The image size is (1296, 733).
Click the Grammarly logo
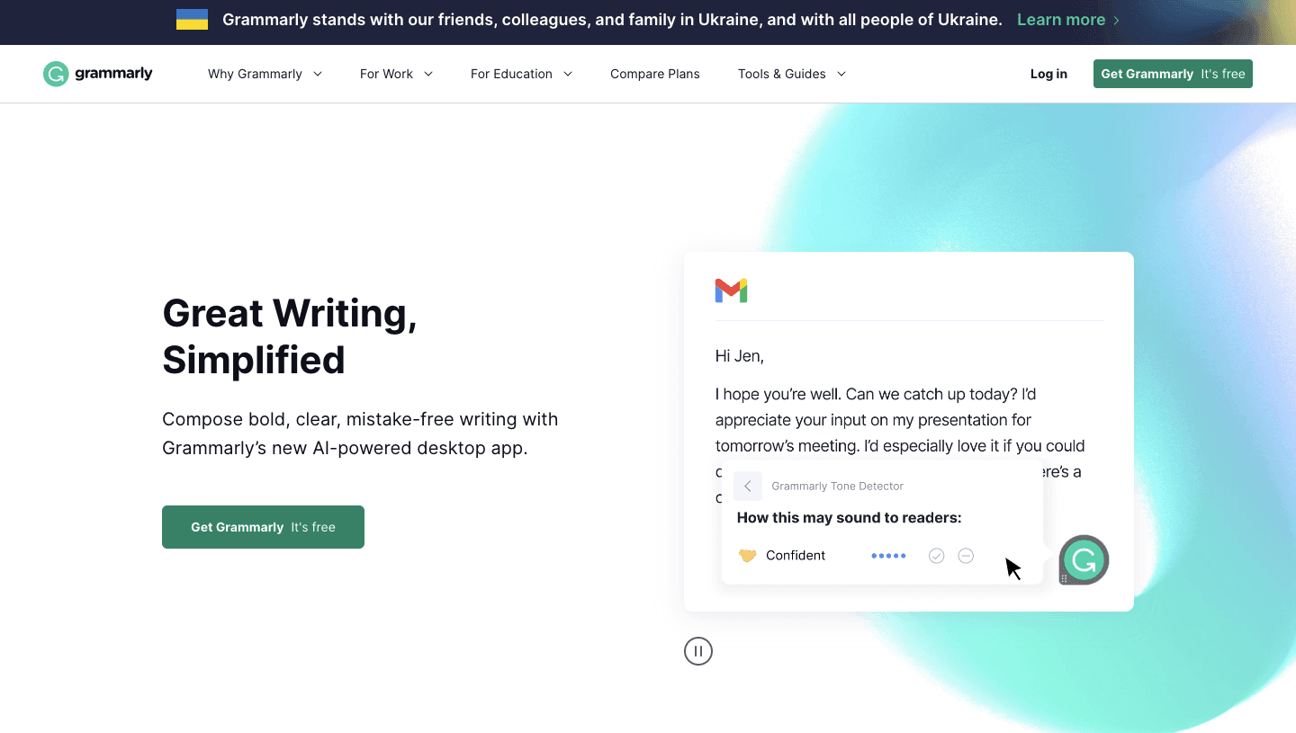coord(97,74)
